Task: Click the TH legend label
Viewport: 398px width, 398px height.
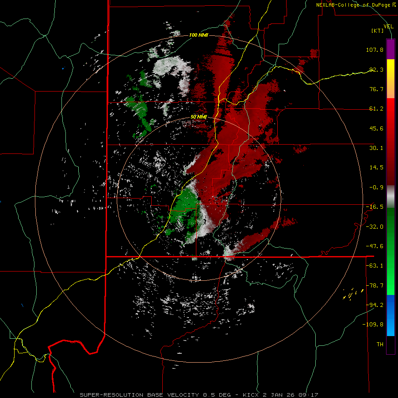Action: click(x=380, y=344)
